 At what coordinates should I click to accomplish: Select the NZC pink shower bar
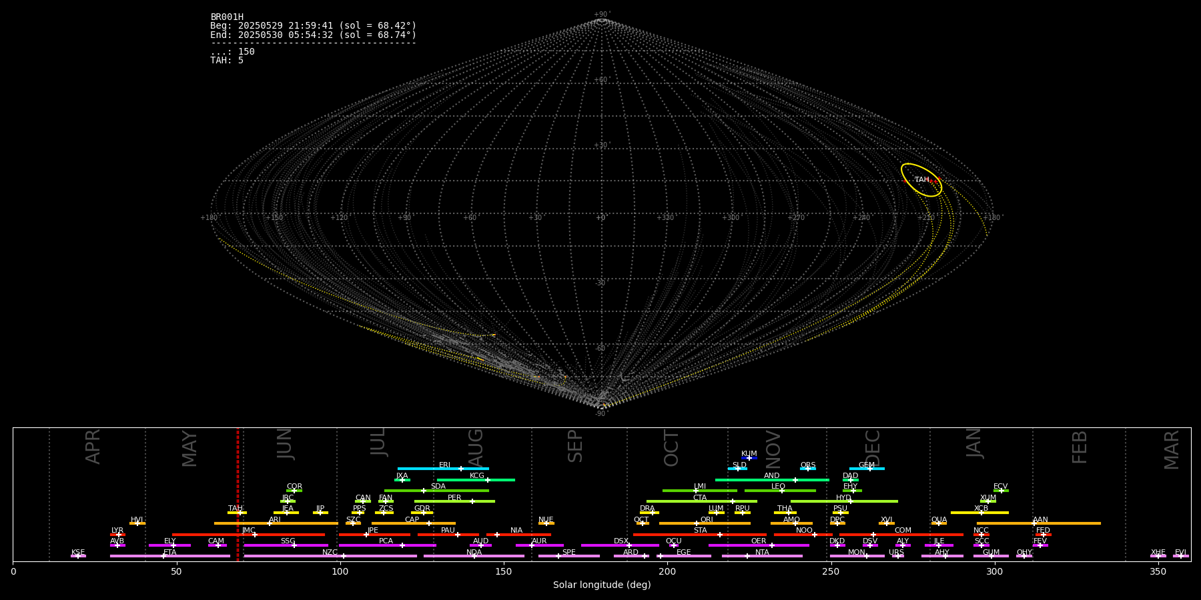click(x=330, y=556)
